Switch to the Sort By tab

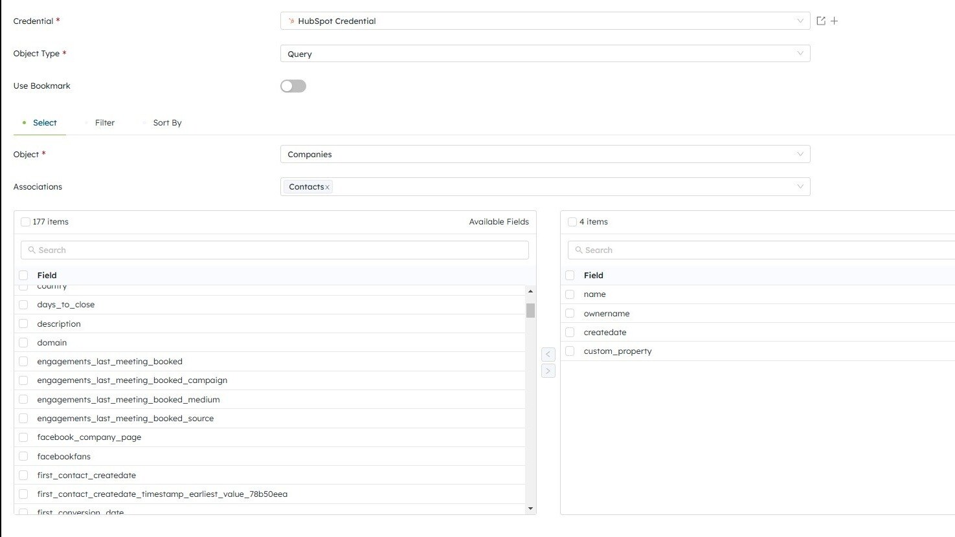[167, 123]
